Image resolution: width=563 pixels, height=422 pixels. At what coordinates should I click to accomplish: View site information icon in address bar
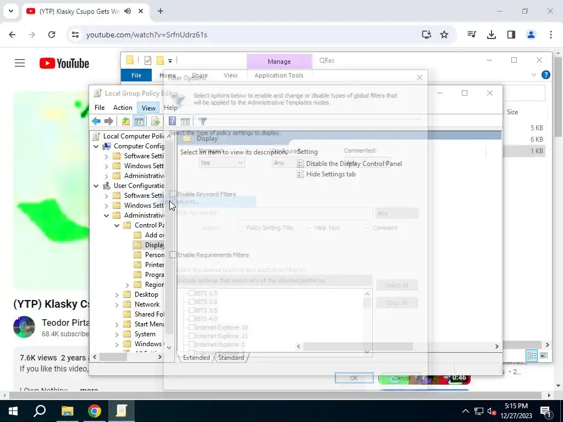pos(75,35)
